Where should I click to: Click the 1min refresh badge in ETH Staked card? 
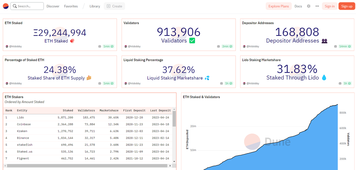[x=108, y=46]
